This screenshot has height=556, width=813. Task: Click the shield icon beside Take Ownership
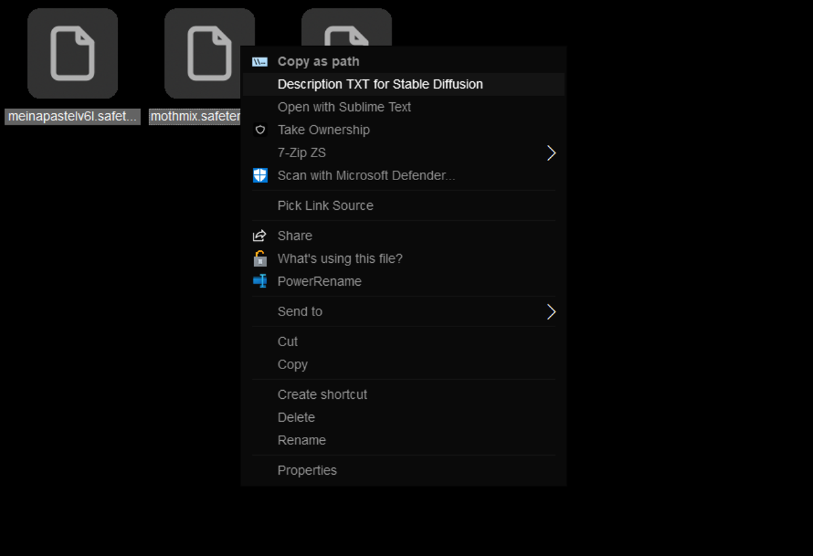pos(260,129)
